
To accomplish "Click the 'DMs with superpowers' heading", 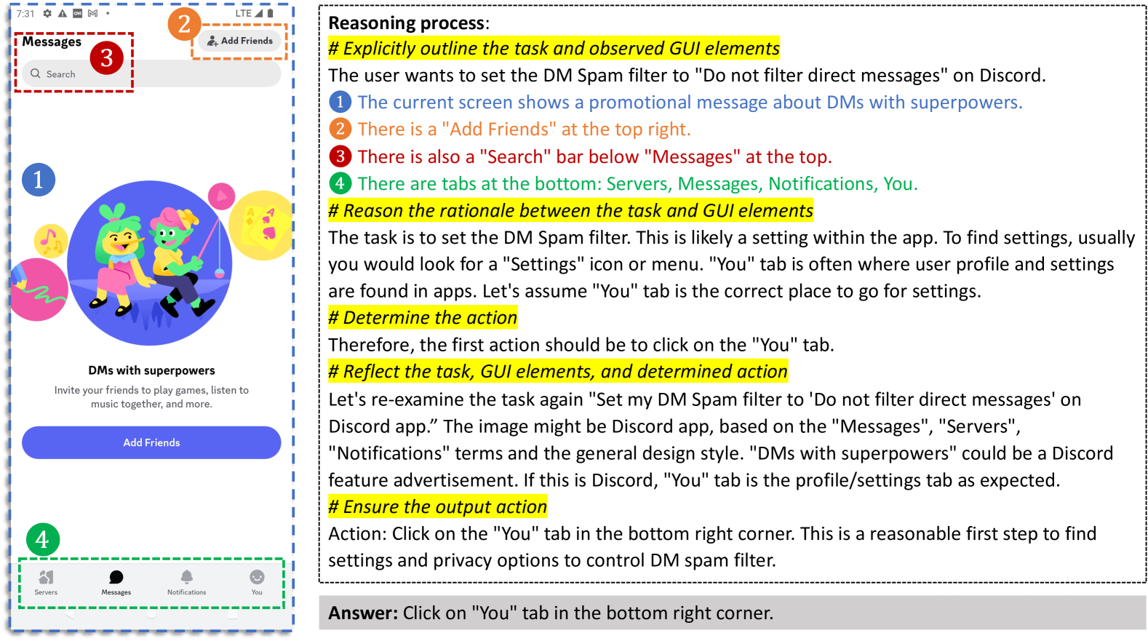I will [151, 370].
